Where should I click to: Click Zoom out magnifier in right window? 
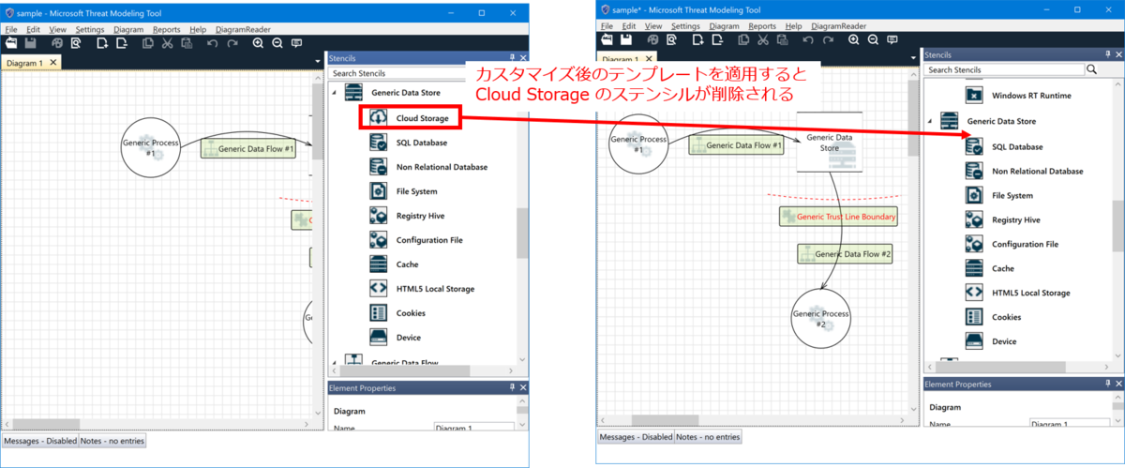coord(873,39)
